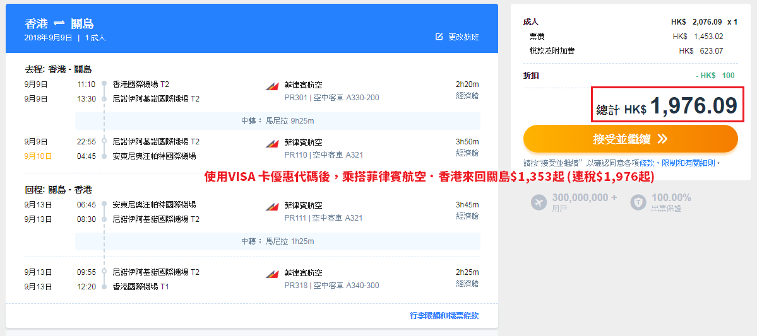Click 香港國際機場 T1 arrival airport

pos(141,286)
